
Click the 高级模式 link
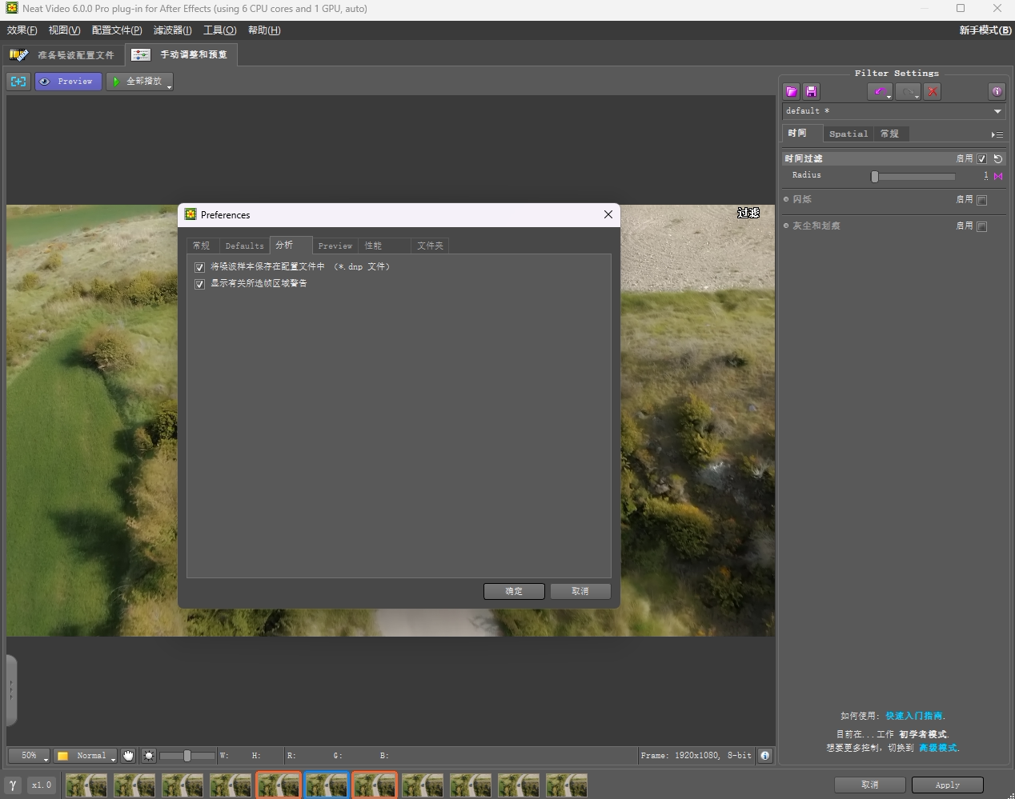pos(938,748)
